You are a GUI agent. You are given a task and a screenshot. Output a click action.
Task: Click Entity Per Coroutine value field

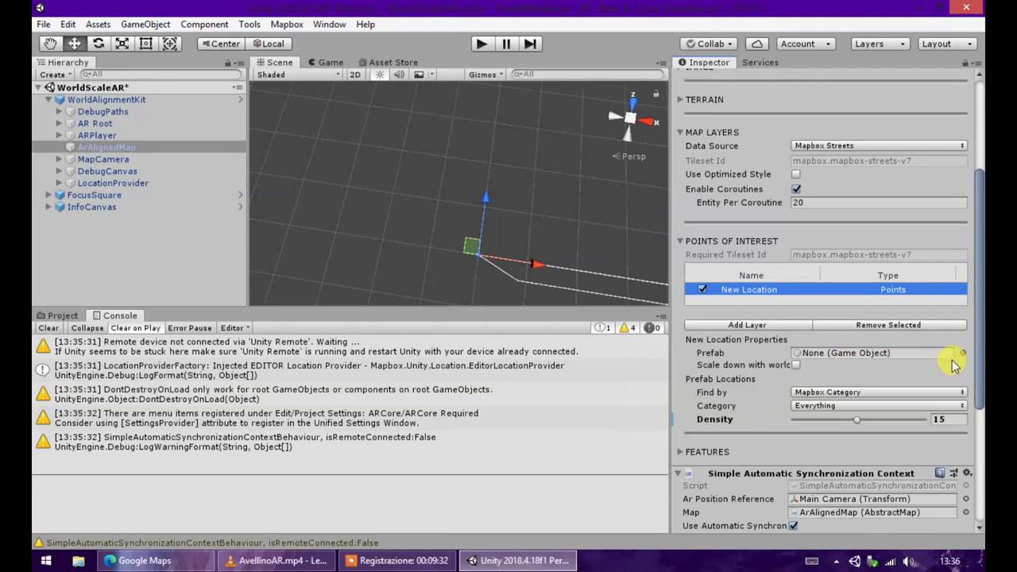pyautogui.click(x=879, y=203)
